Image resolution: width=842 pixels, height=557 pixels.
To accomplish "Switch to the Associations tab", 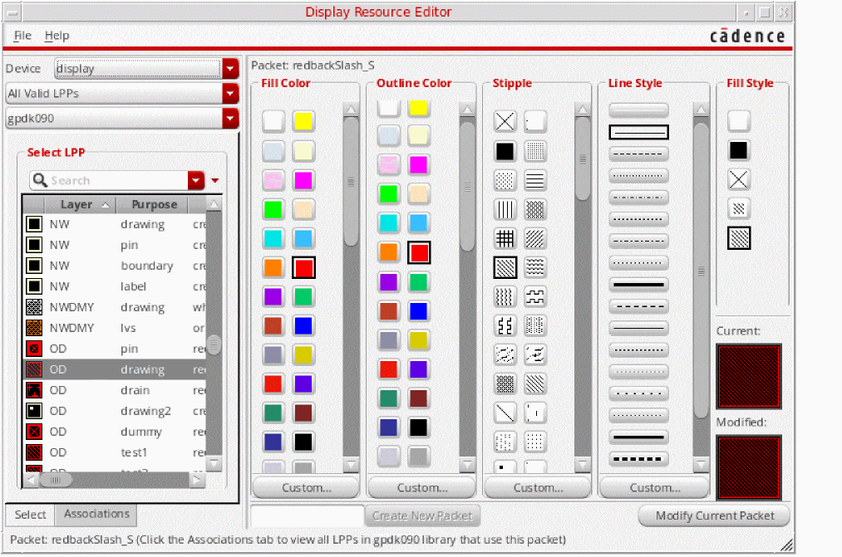I will click(96, 514).
